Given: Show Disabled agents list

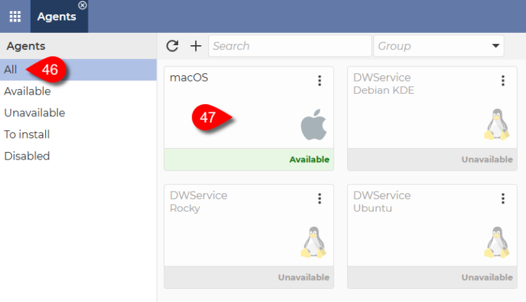Looking at the screenshot, I should 27,156.
